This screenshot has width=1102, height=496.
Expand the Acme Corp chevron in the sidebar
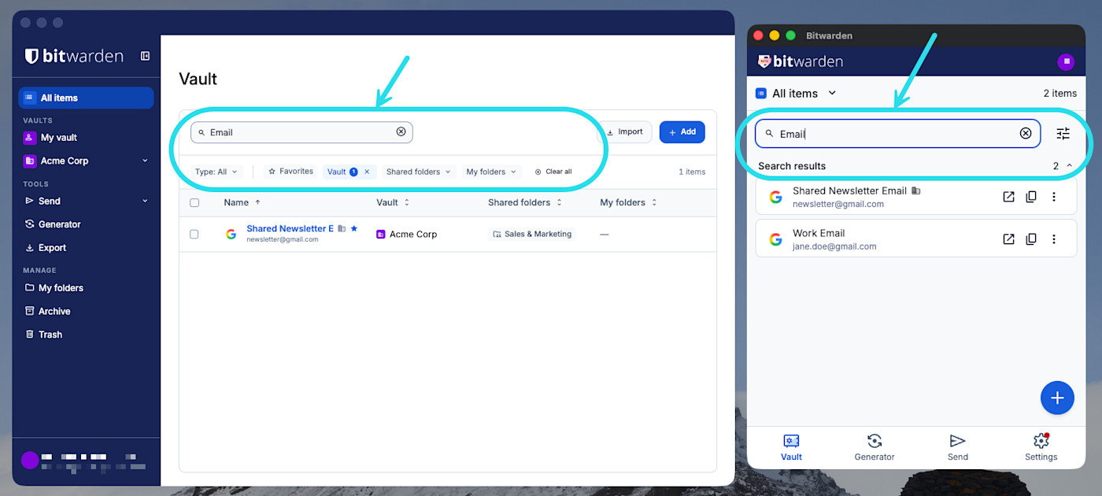(145, 161)
